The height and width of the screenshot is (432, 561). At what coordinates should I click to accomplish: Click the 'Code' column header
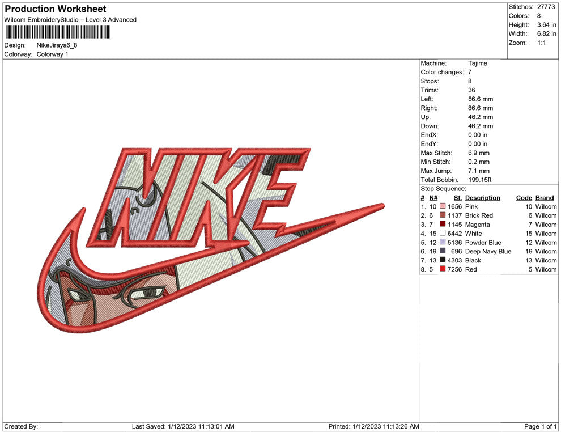tap(524, 197)
